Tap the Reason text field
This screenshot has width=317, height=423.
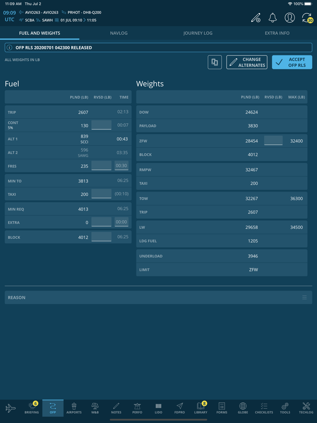158,297
